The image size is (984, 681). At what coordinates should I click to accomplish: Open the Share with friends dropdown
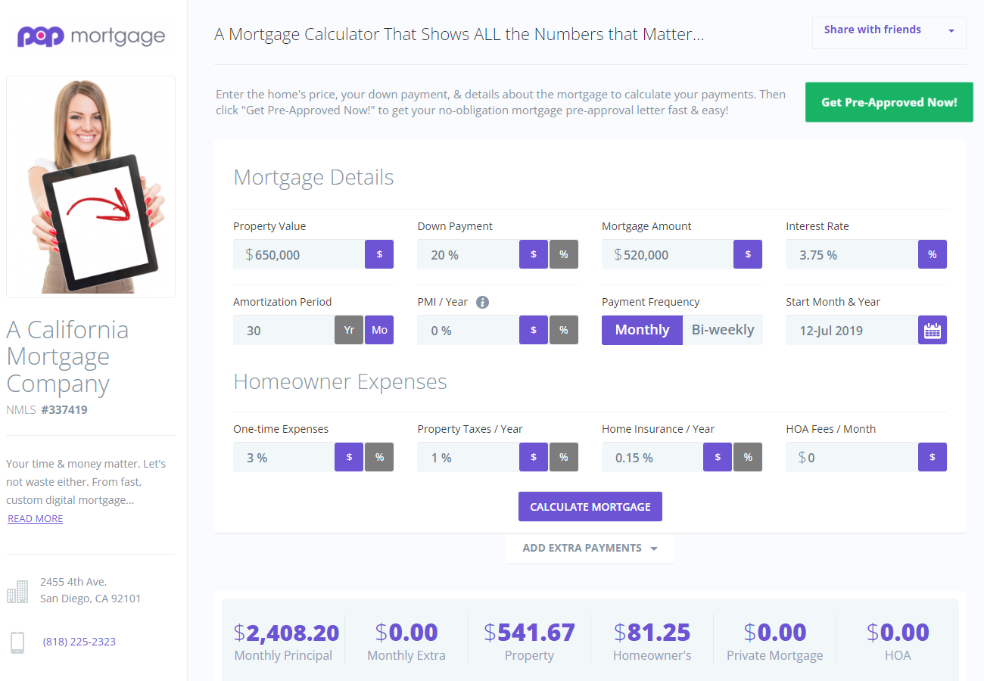889,33
